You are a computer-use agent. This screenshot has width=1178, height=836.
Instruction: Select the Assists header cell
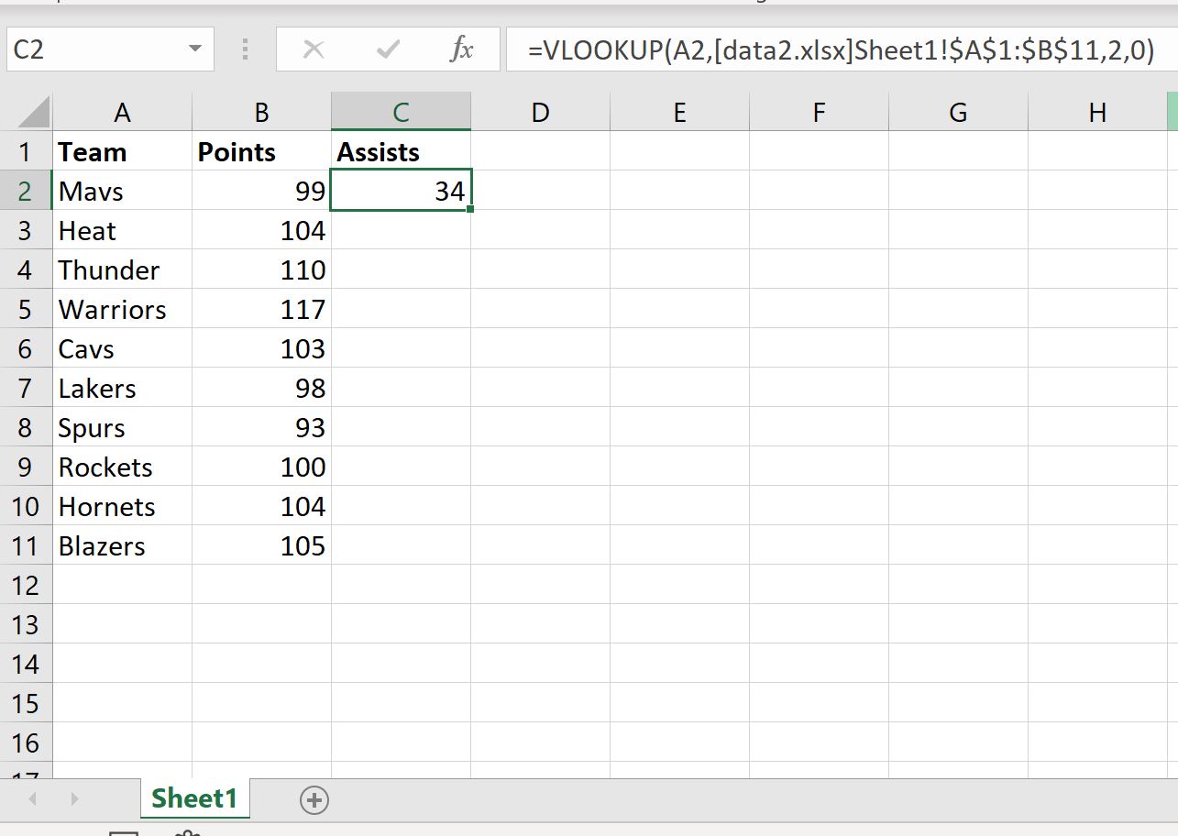(401, 151)
